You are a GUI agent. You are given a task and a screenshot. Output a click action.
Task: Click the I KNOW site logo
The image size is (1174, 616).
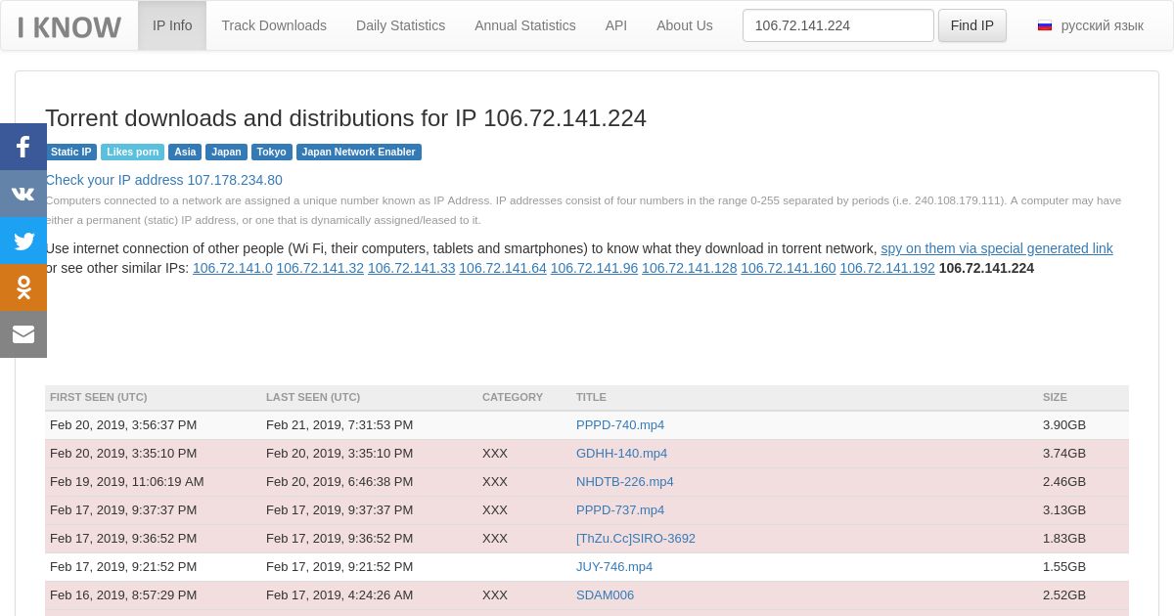(x=69, y=26)
